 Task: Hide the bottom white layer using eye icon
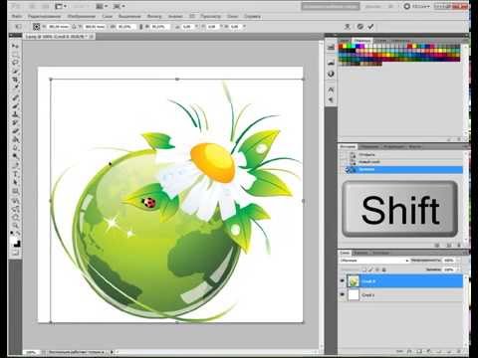pyautogui.click(x=342, y=294)
